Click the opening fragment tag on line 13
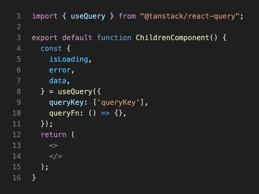This screenshot has height=194, width=259. pos(53,145)
